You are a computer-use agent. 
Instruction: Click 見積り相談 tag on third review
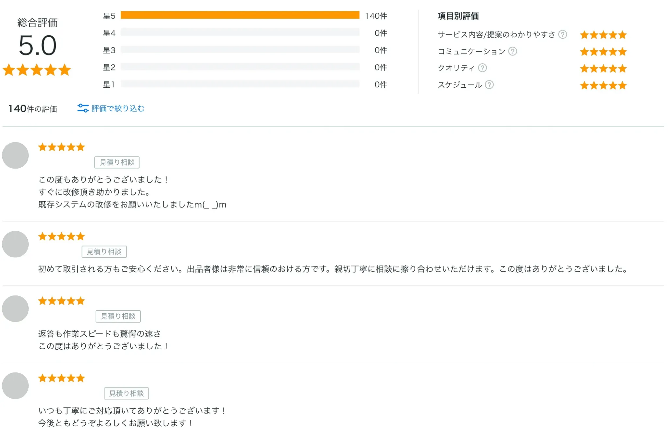pos(118,316)
